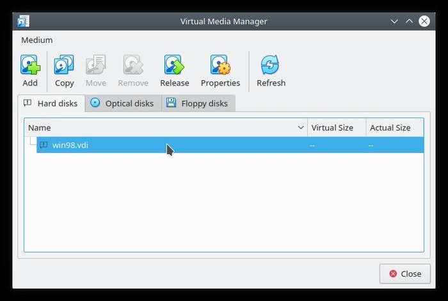This screenshot has width=448, height=301.
Task: Select the win98.vdi disk entry
Action: [230, 145]
